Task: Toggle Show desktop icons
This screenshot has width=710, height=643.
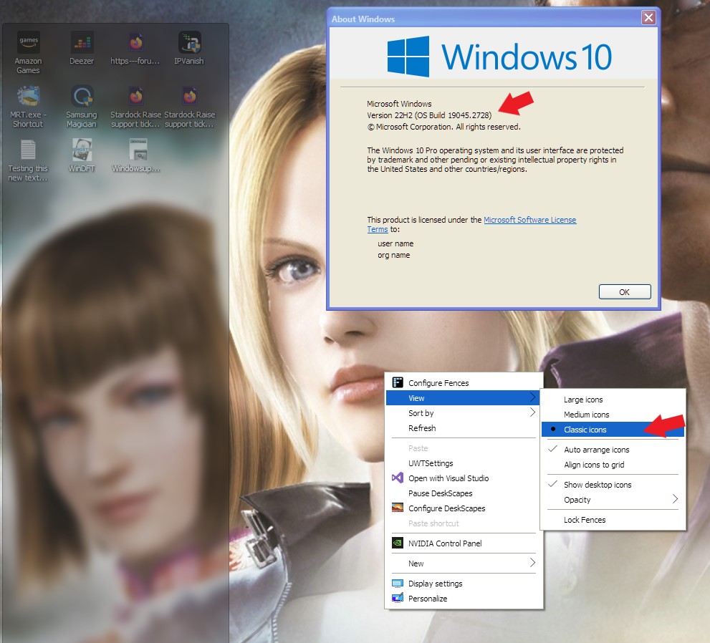Action: [613, 485]
